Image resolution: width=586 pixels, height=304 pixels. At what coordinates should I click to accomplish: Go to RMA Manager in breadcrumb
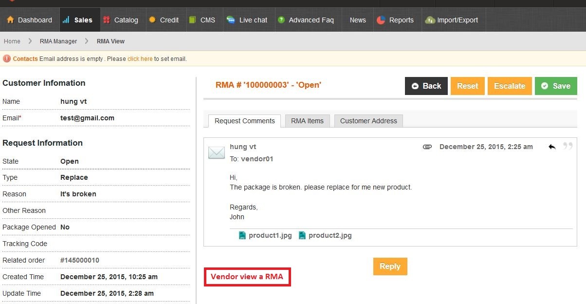coord(58,41)
